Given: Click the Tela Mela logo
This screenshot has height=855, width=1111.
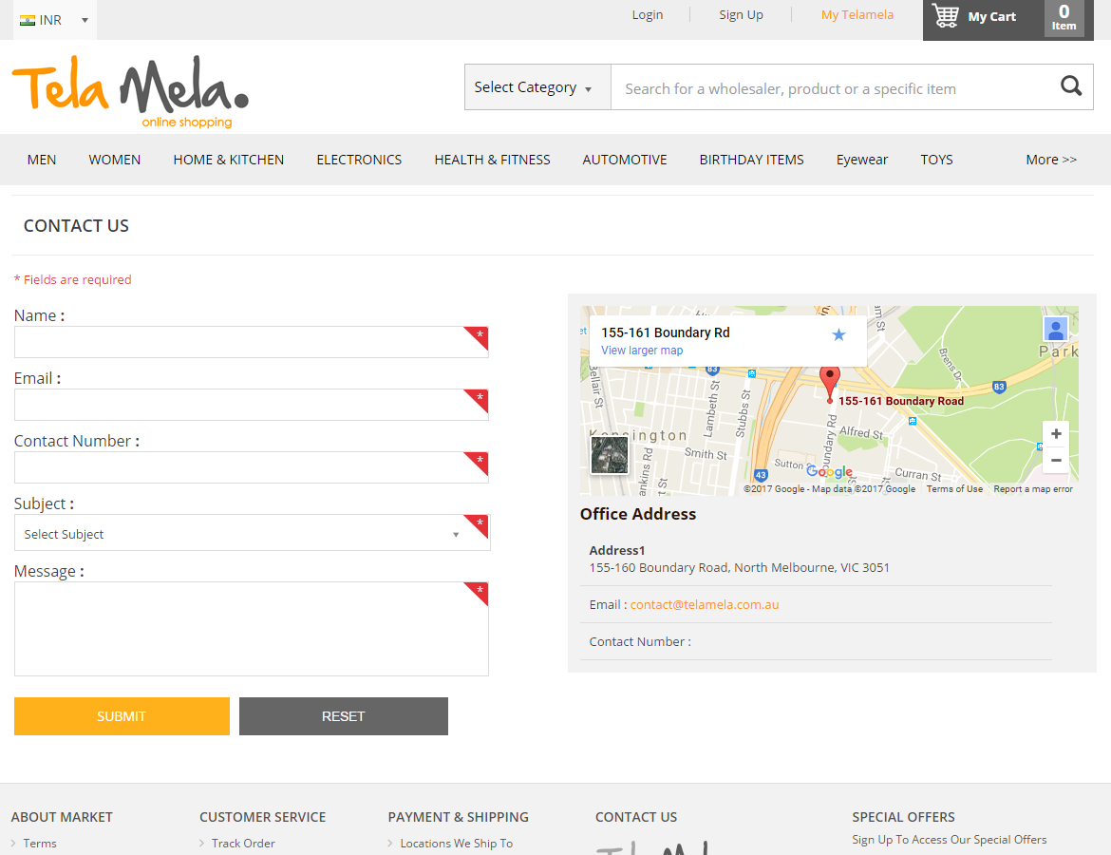Looking at the screenshot, I should point(130,92).
